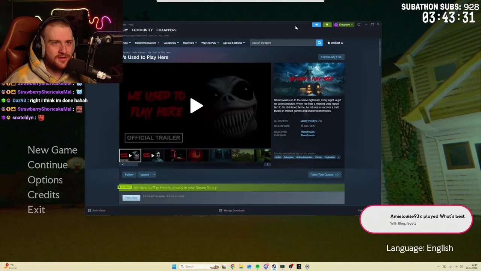Open the Ignore button dropdown arrow
This screenshot has width=481, height=271.
point(154,175)
